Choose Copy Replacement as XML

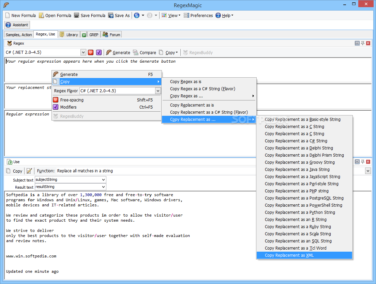(304, 255)
